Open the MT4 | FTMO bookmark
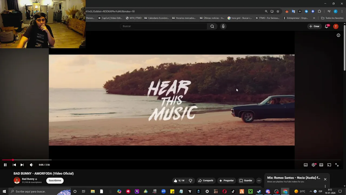This screenshot has width=346, height=195. coord(134,18)
